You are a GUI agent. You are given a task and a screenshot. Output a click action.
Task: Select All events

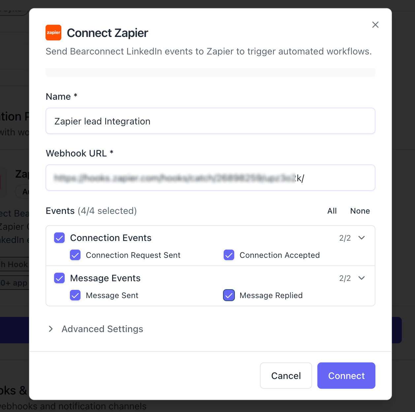click(x=332, y=211)
